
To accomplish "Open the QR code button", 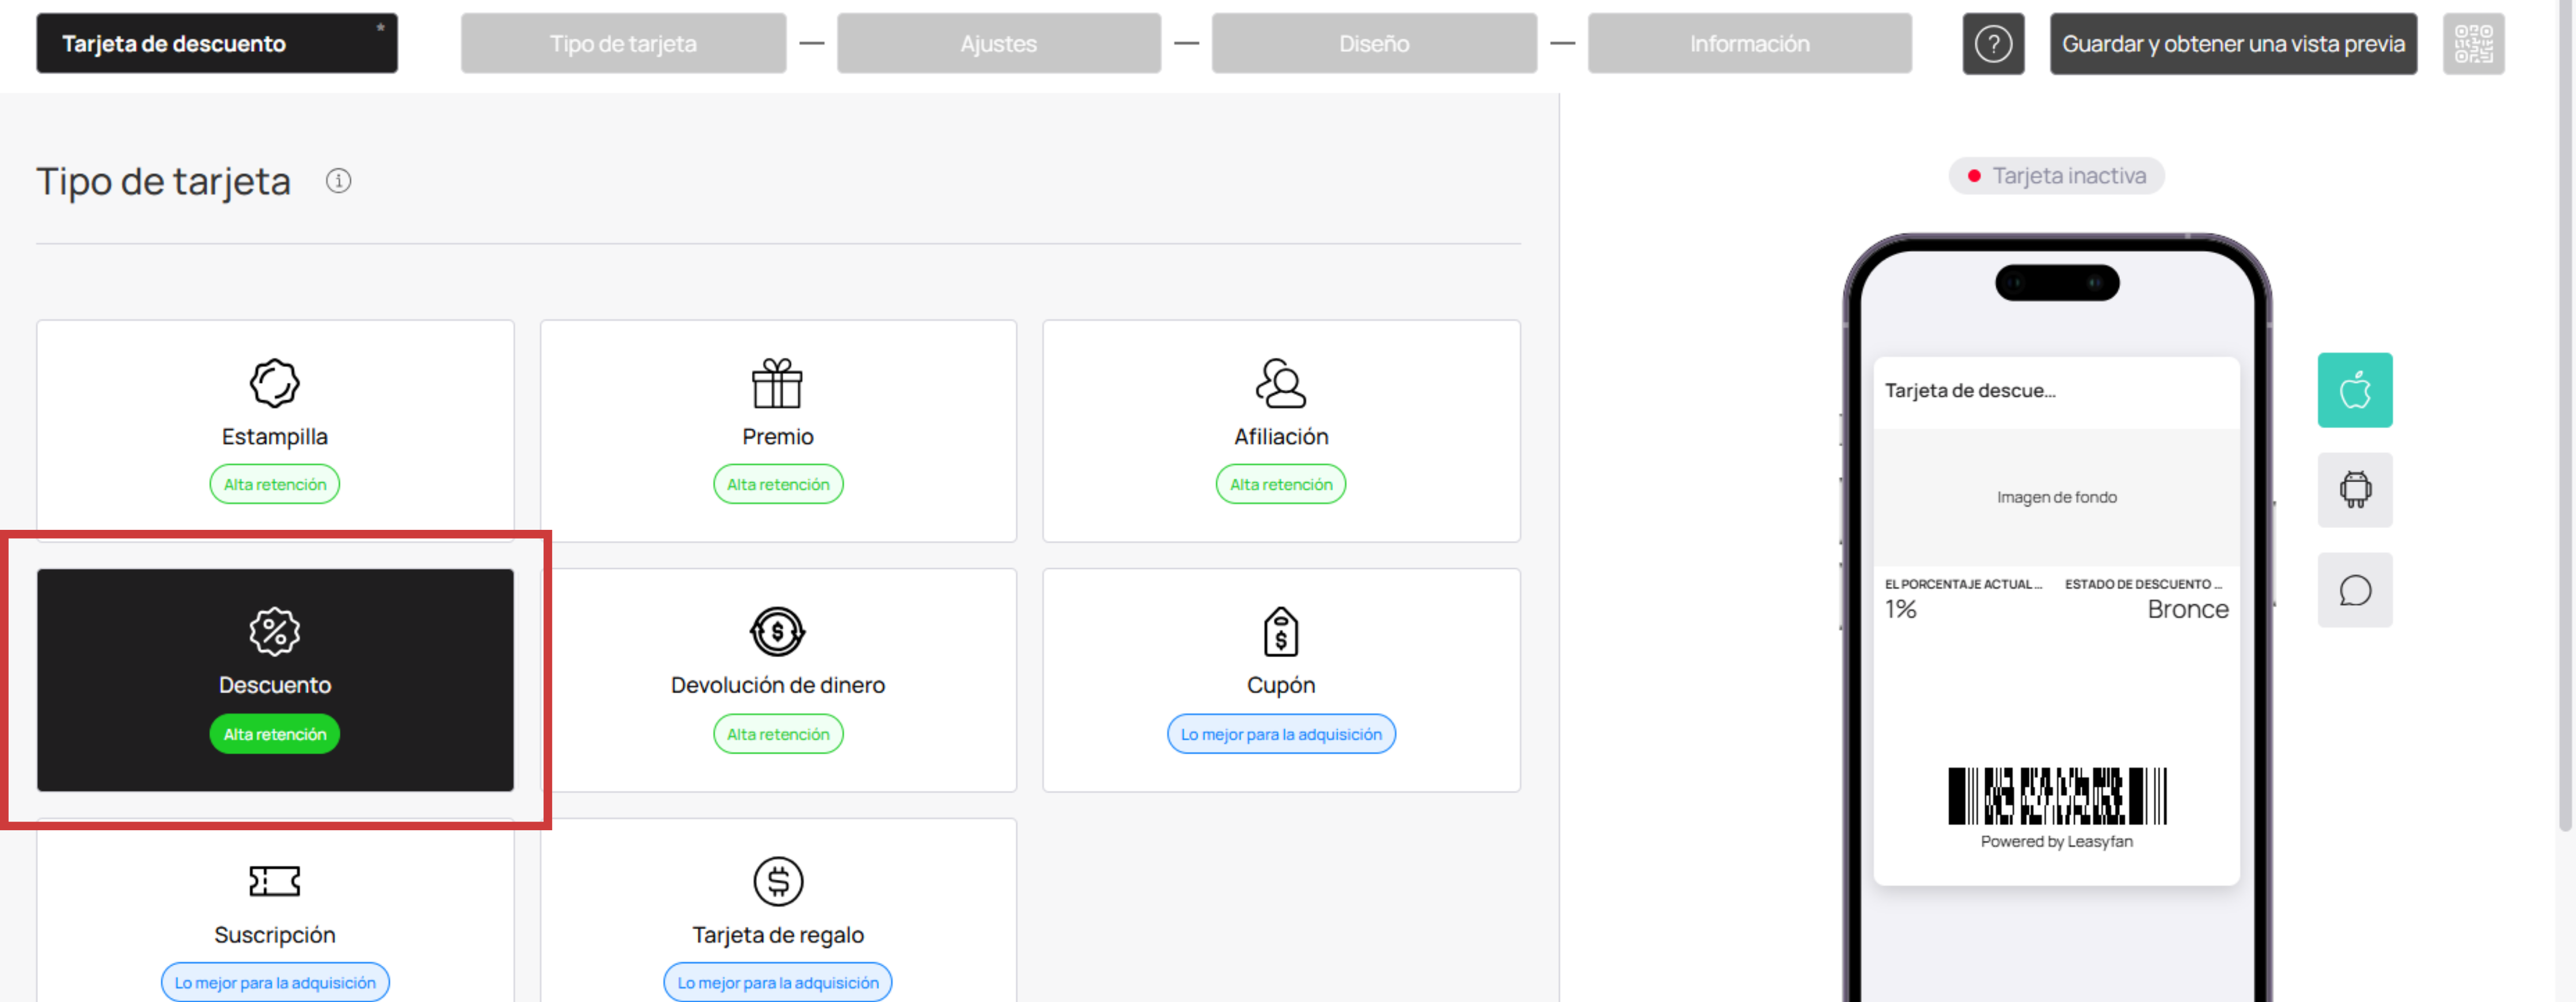I will pos(2473,44).
